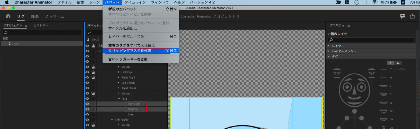Click the Project panel search field

click(x=42, y=32)
